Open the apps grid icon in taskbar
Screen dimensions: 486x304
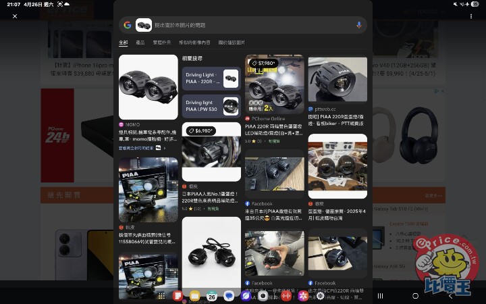161,296
